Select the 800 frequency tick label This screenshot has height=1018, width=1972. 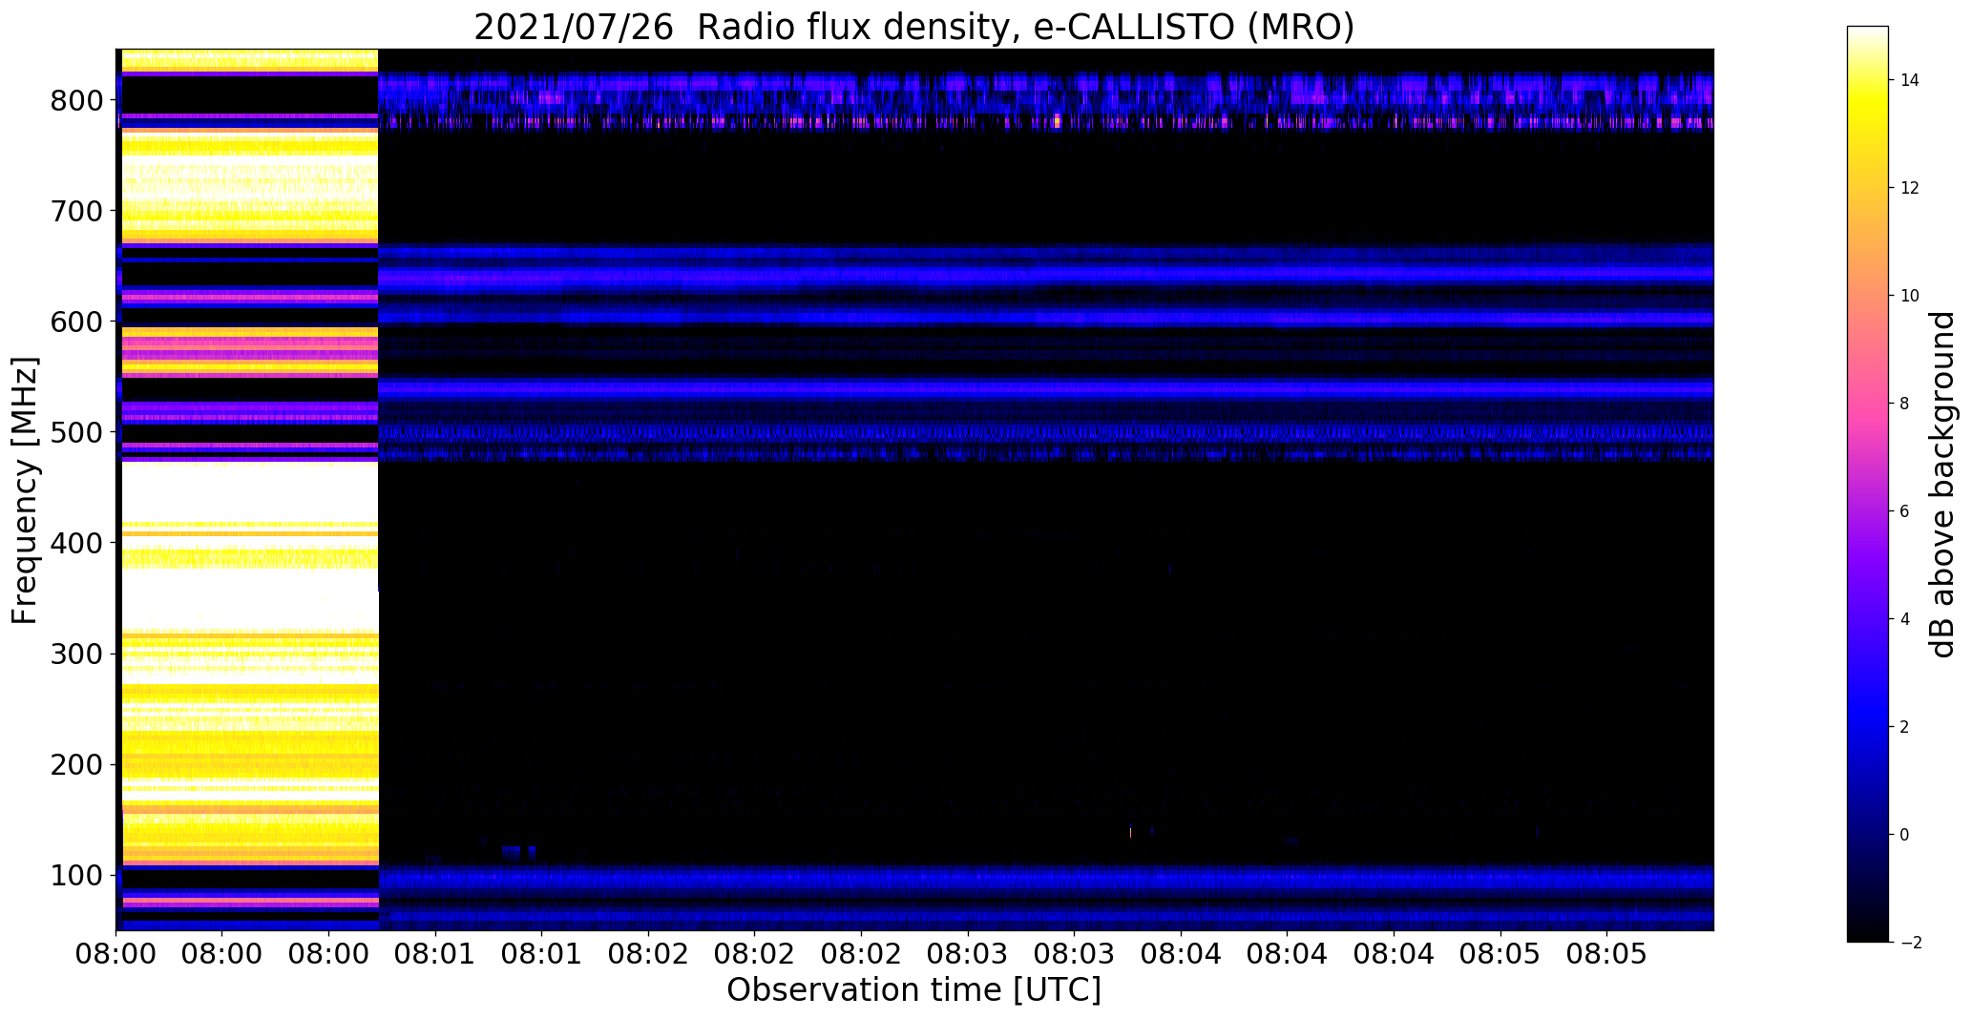point(76,100)
